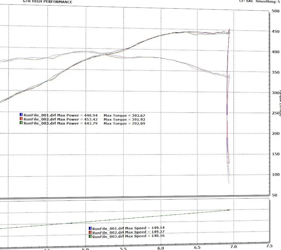Click the 7.0 tick on RPM axis
The image size is (281, 250).
point(233,247)
